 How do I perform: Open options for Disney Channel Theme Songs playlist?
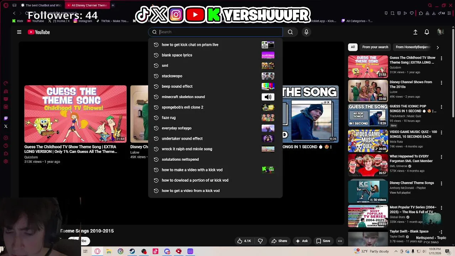point(441,183)
